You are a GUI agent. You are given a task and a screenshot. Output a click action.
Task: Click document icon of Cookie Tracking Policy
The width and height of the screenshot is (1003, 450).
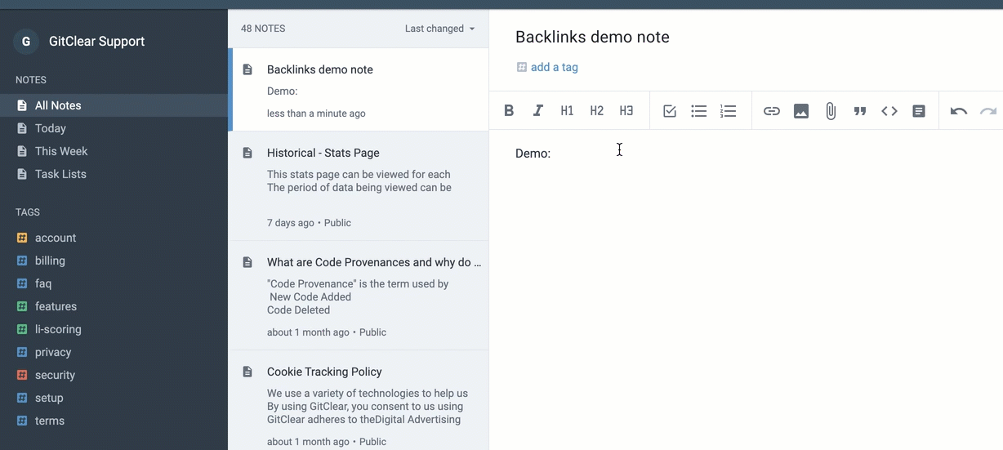(247, 372)
